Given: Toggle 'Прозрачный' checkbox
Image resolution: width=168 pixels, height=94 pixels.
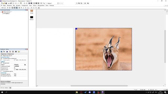Looking at the screenshot, I should [x=2, y=63].
